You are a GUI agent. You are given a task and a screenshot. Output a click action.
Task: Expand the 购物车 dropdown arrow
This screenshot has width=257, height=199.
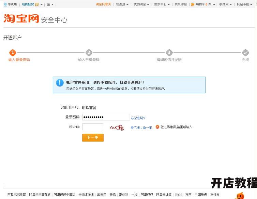214,4
